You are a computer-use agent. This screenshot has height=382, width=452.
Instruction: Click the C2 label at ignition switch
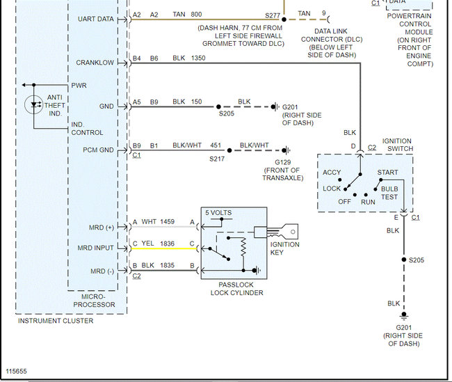pos(372,148)
